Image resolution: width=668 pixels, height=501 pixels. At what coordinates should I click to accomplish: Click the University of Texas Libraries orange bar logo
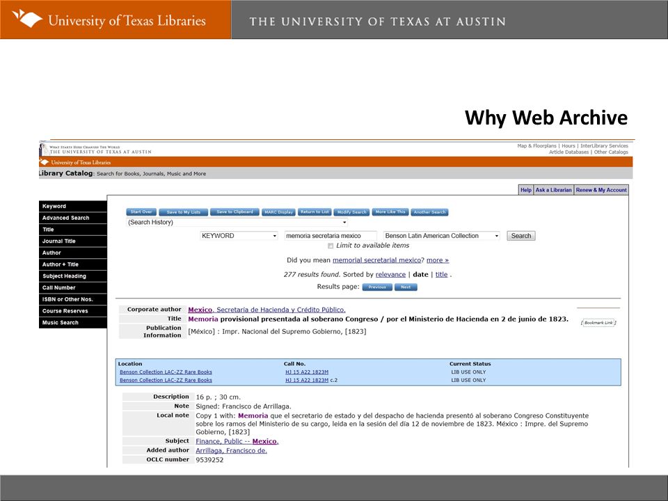75,162
